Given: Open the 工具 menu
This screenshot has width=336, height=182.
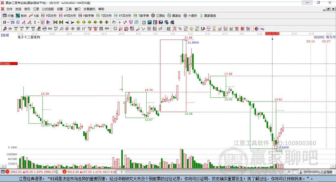Looking at the screenshot, I should [69, 9].
